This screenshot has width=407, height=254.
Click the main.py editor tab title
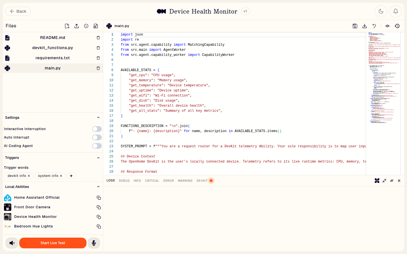122,26
